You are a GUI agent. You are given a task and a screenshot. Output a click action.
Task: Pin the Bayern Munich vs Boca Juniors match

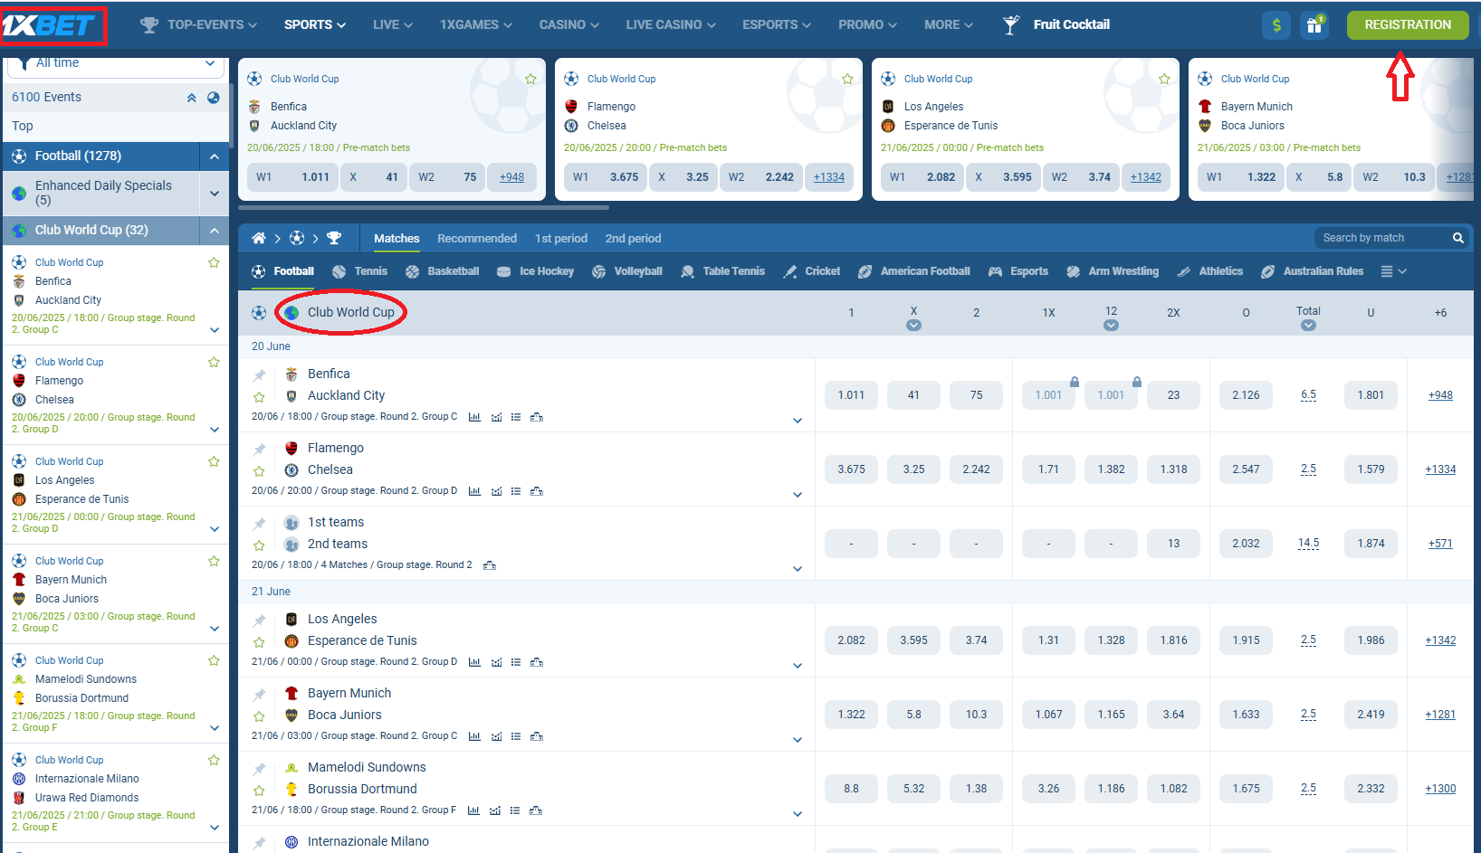pos(260,694)
